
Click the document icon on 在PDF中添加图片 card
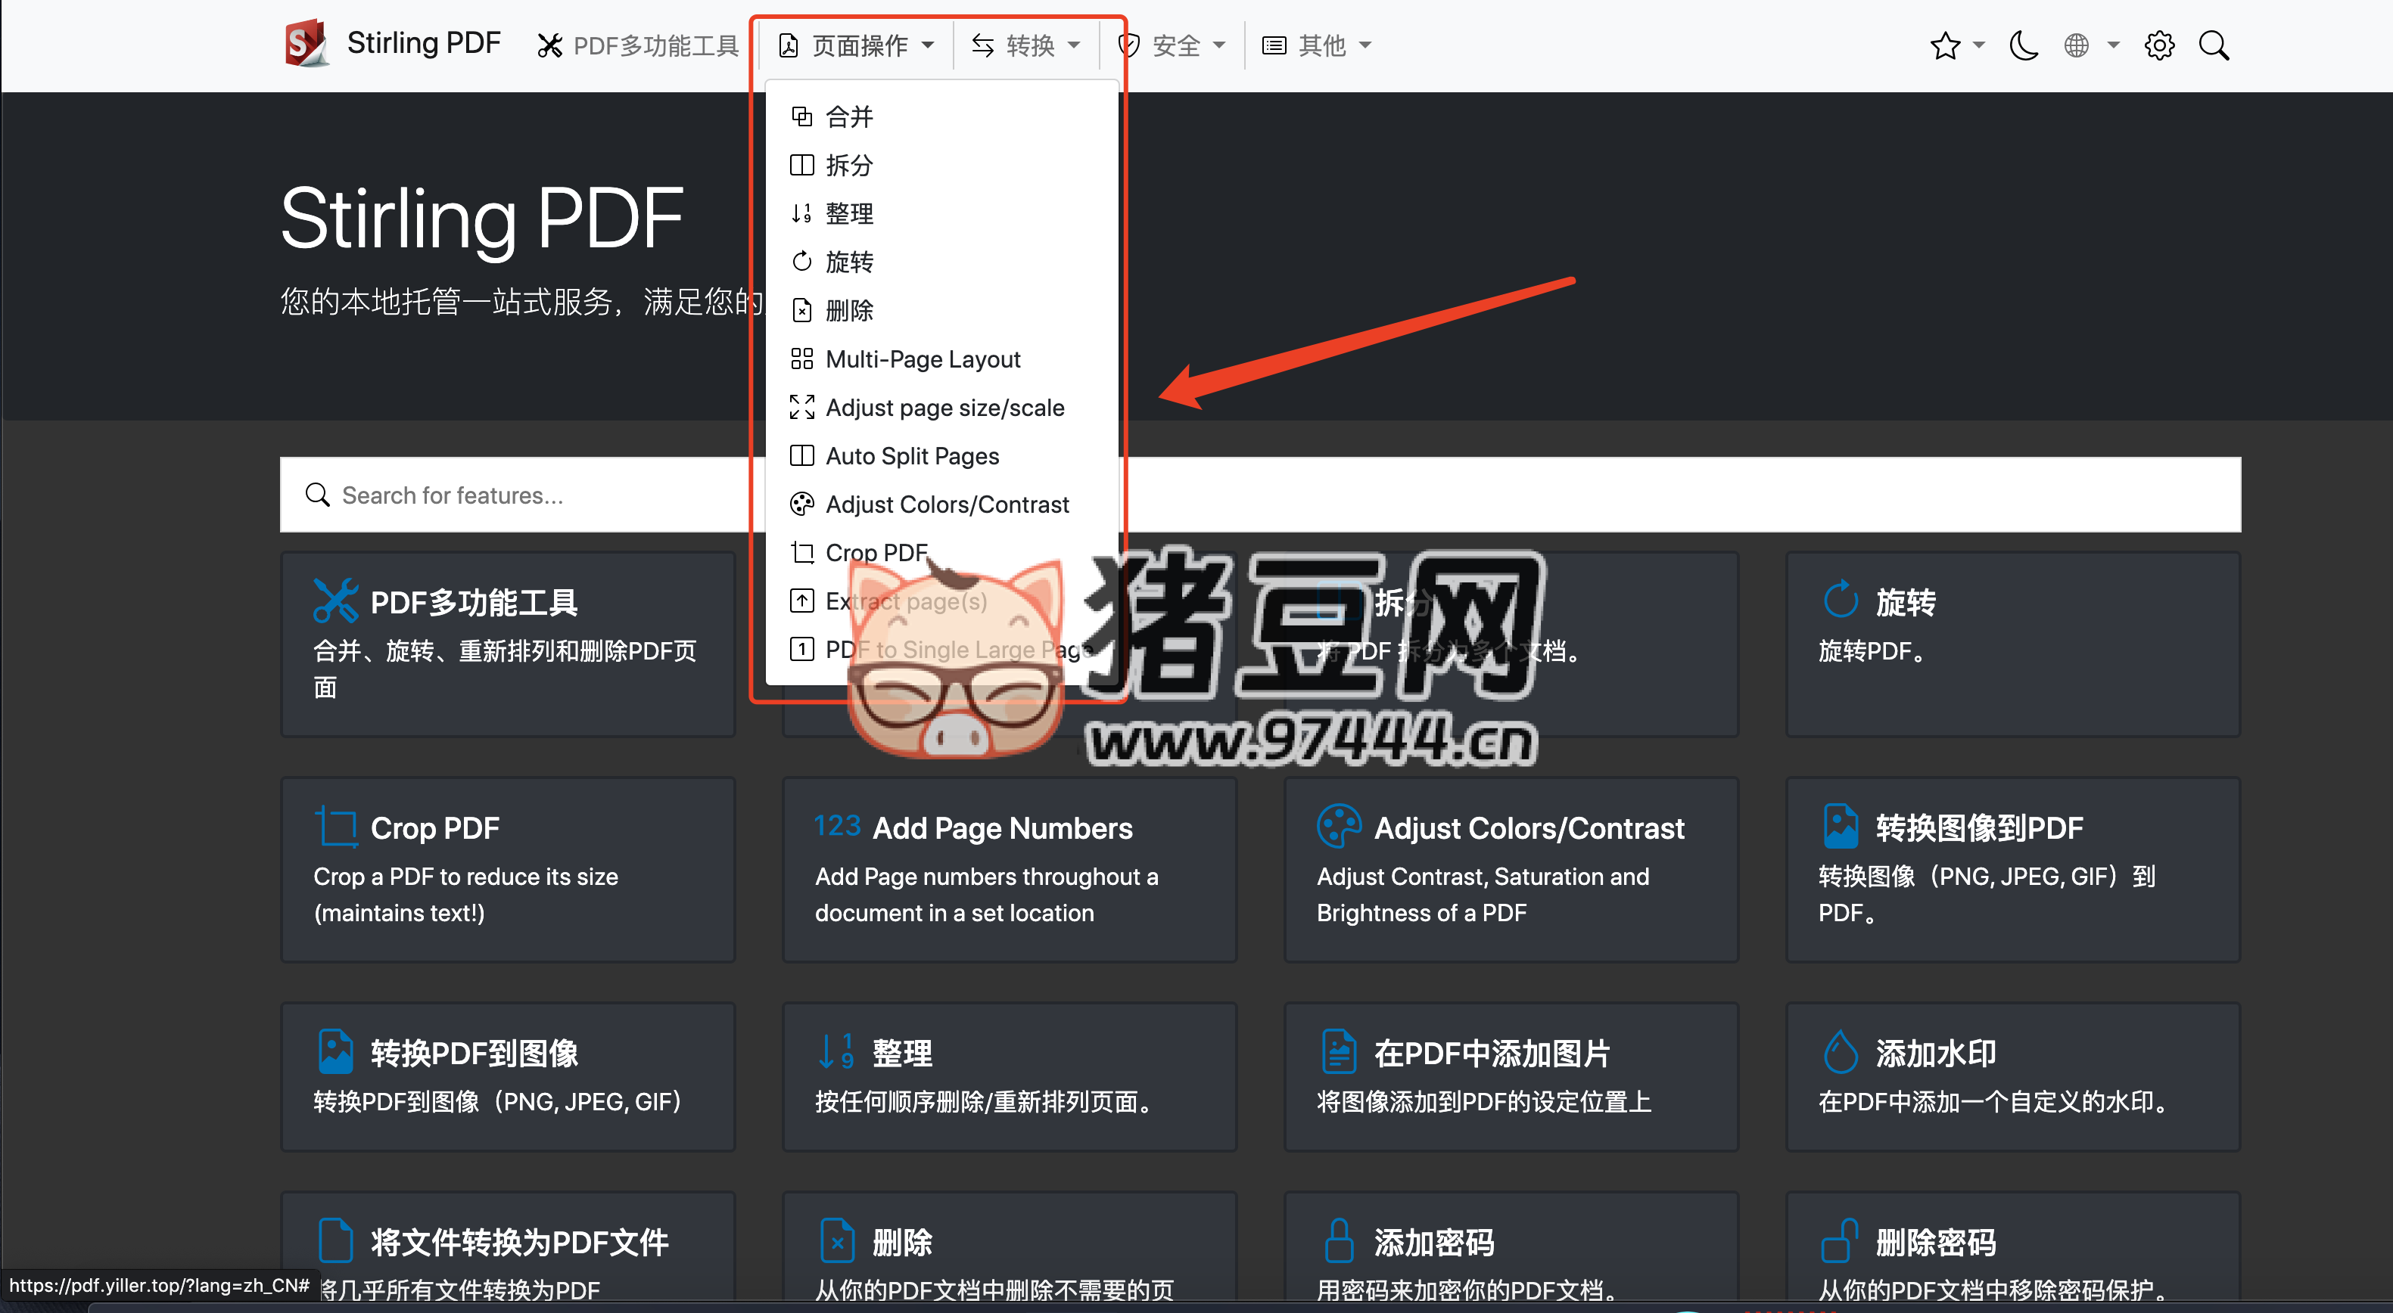click(1339, 1051)
